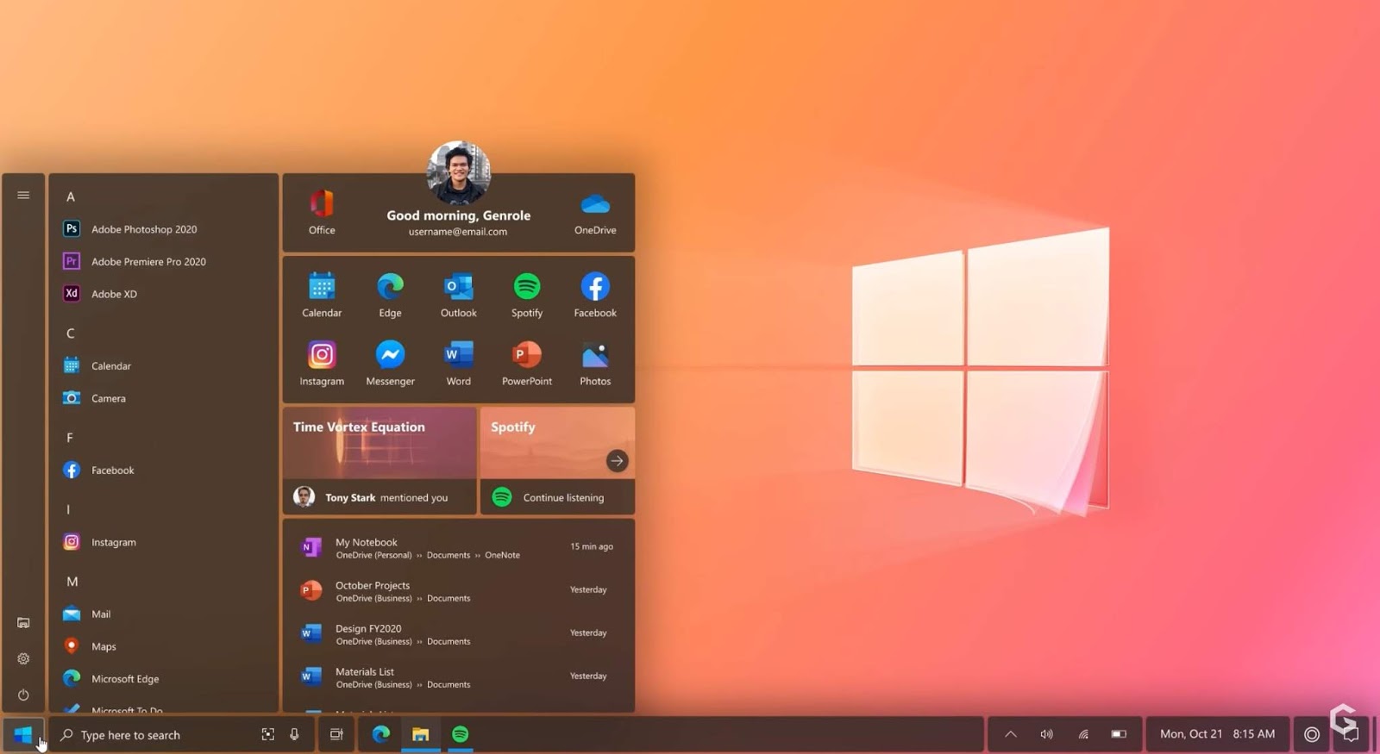Jump to the letter F group header
This screenshot has width=1380, height=754.
point(70,438)
